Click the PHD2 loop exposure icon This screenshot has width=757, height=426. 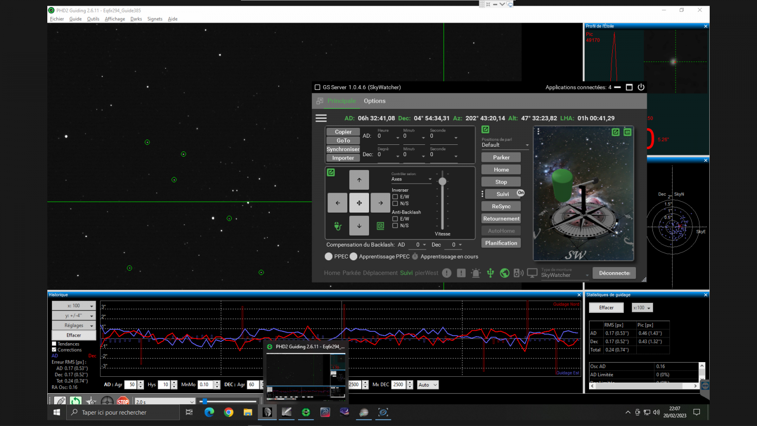point(76,401)
